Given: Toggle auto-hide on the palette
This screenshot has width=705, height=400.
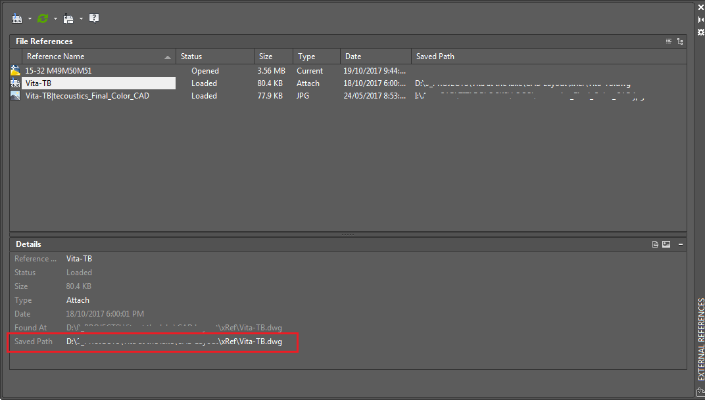Looking at the screenshot, I should point(700,18).
